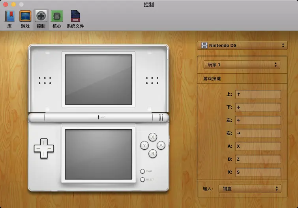Close the 控制 preferences window
Viewport: 298px width, 208px height.
coord(6,4)
